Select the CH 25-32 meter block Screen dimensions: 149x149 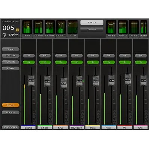pos(61,29)
